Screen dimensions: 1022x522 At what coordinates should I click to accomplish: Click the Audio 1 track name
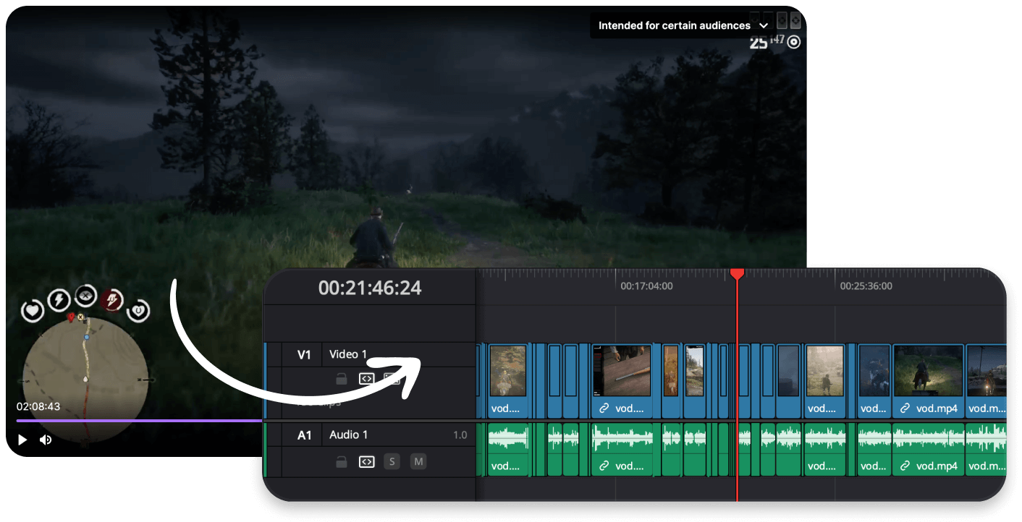[348, 435]
